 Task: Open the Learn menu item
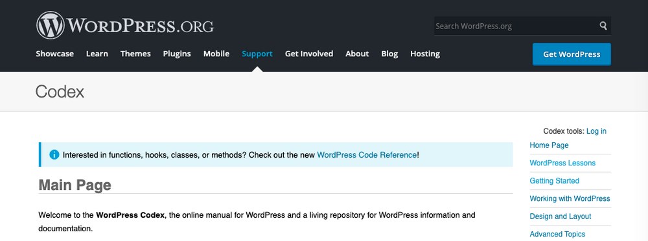[x=97, y=54]
